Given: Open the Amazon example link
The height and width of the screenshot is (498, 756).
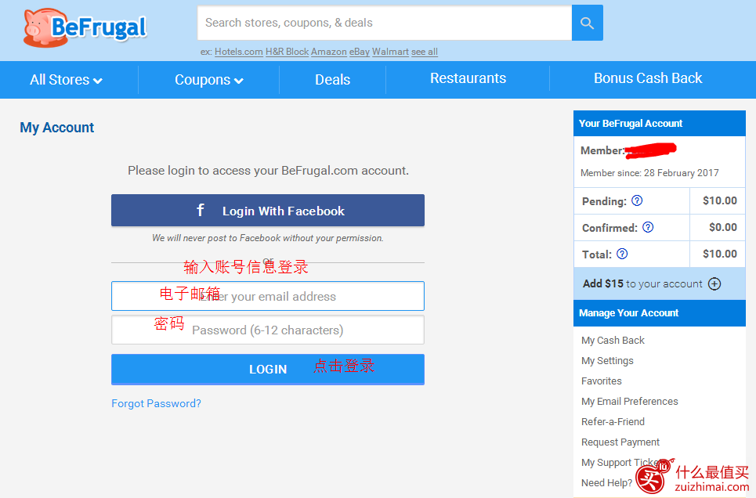Looking at the screenshot, I should click(329, 52).
